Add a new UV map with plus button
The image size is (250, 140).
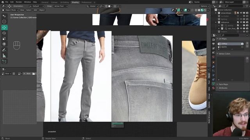pos(247,43)
